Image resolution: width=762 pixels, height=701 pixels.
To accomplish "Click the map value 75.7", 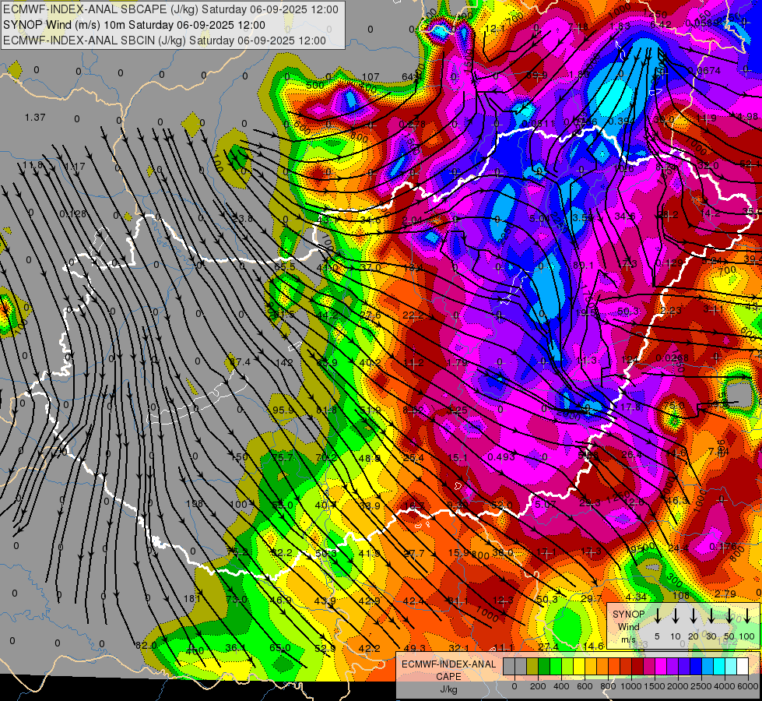I will (283, 457).
